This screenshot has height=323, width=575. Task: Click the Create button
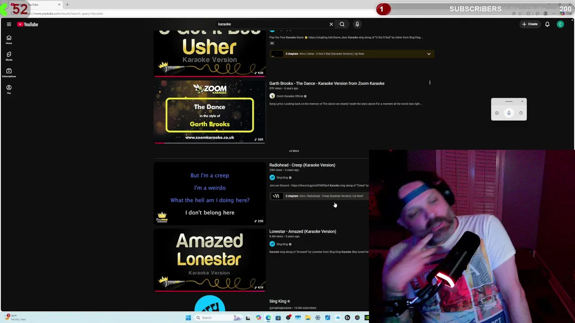pyautogui.click(x=530, y=24)
